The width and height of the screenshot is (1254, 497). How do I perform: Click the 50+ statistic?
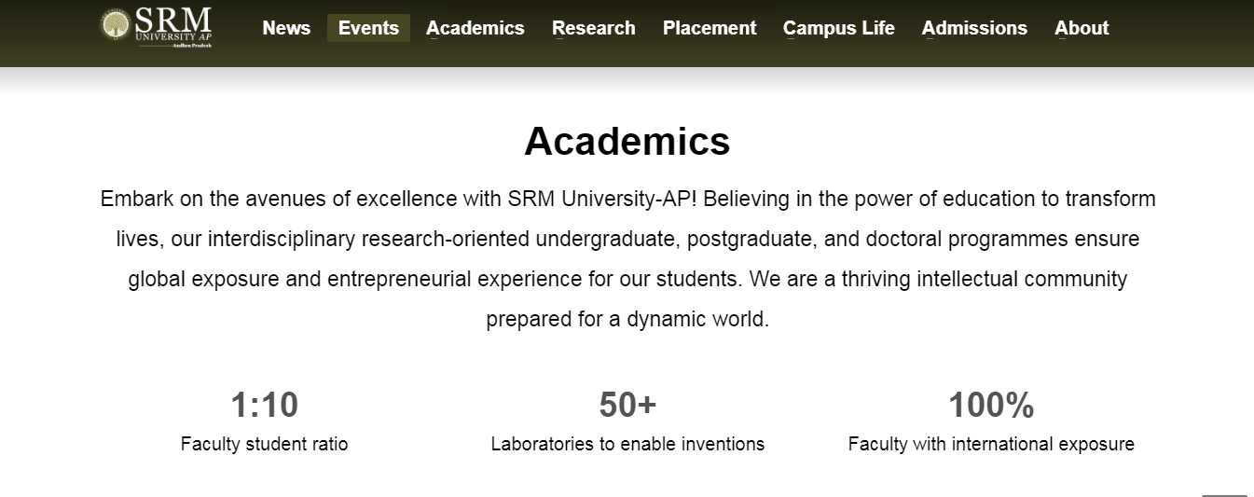[x=627, y=406]
